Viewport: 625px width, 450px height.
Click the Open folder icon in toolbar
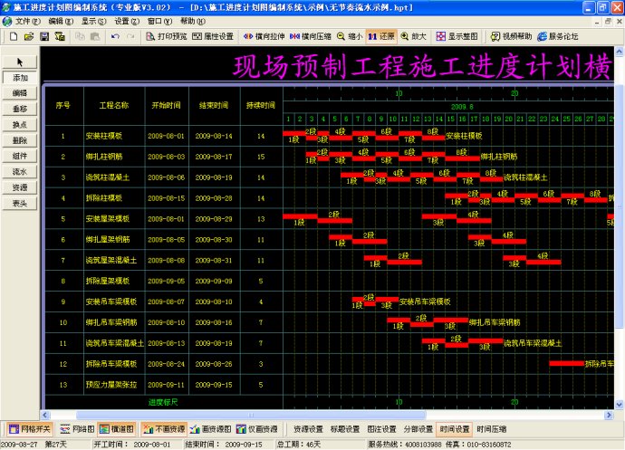coord(29,36)
